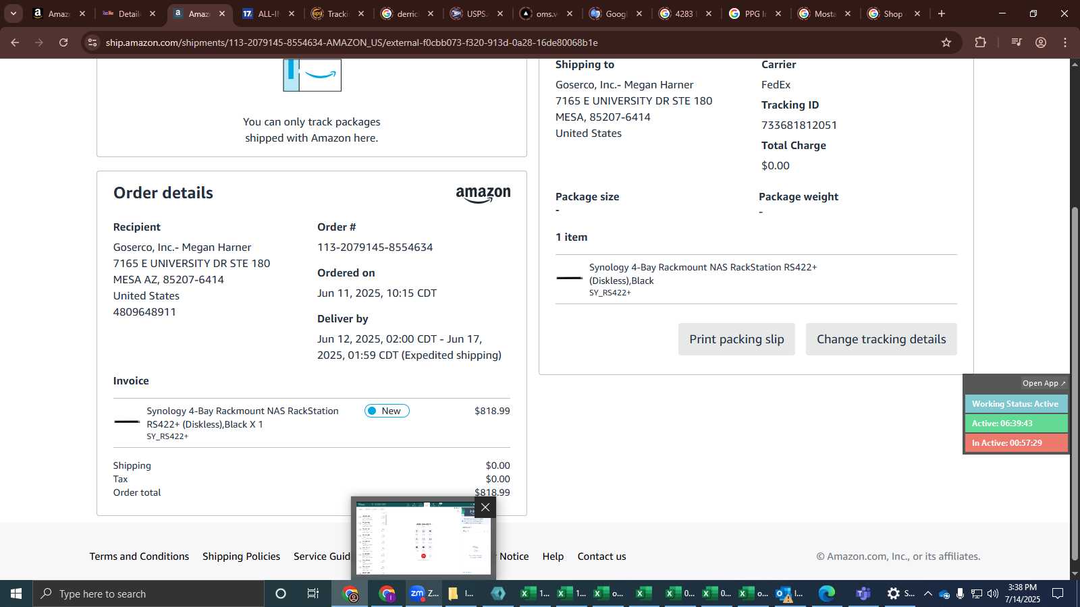Select order number 113-2079145-8554634
The width and height of the screenshot is (1080, 607).
pyautogui.click(x=375, y=248)
